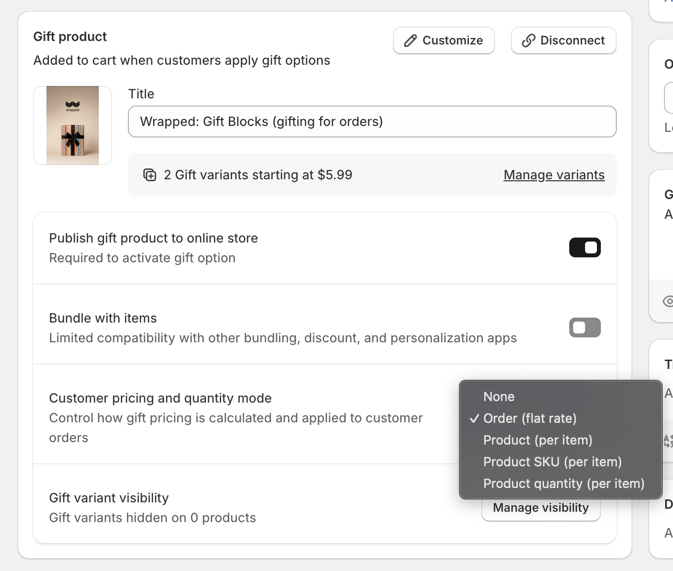
Task: Click the gift box product thumbnail
Action: [73, 125]
